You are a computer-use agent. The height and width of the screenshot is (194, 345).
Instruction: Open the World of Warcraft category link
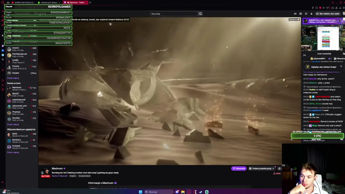(60, 176)
